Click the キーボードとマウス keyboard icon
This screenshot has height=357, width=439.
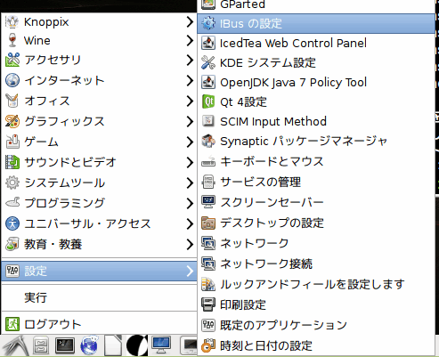(x=208, y=162)
